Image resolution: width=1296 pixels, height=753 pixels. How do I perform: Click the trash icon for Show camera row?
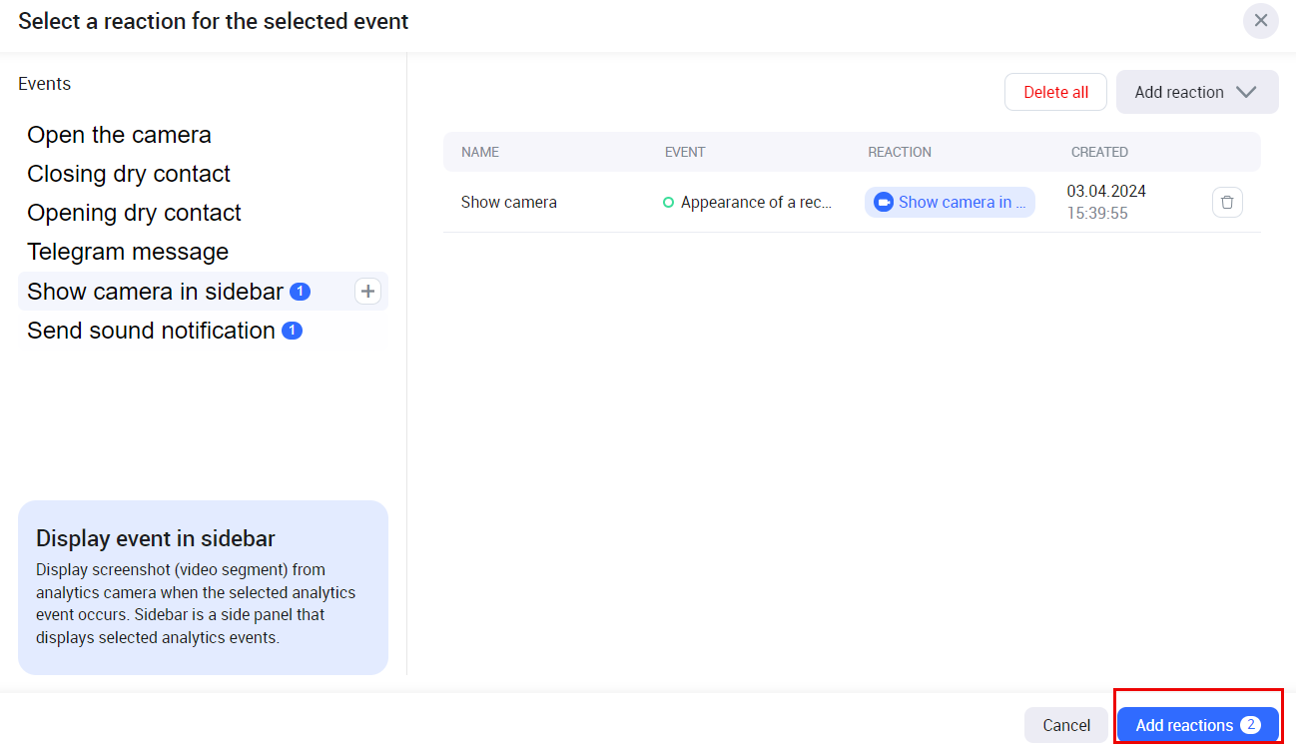(1227, 202)
